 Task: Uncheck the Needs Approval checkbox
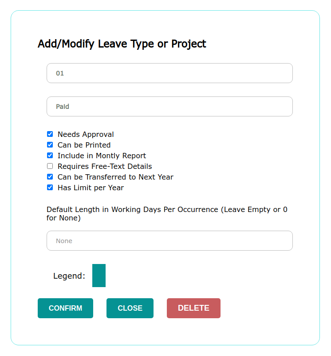pos(50,134)
